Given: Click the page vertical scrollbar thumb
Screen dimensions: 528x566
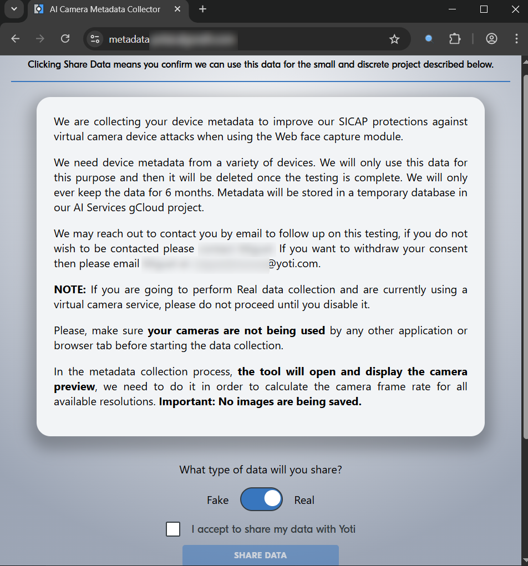Looking at the screenshot, I should pyautogui.click(x=525, y=256).
